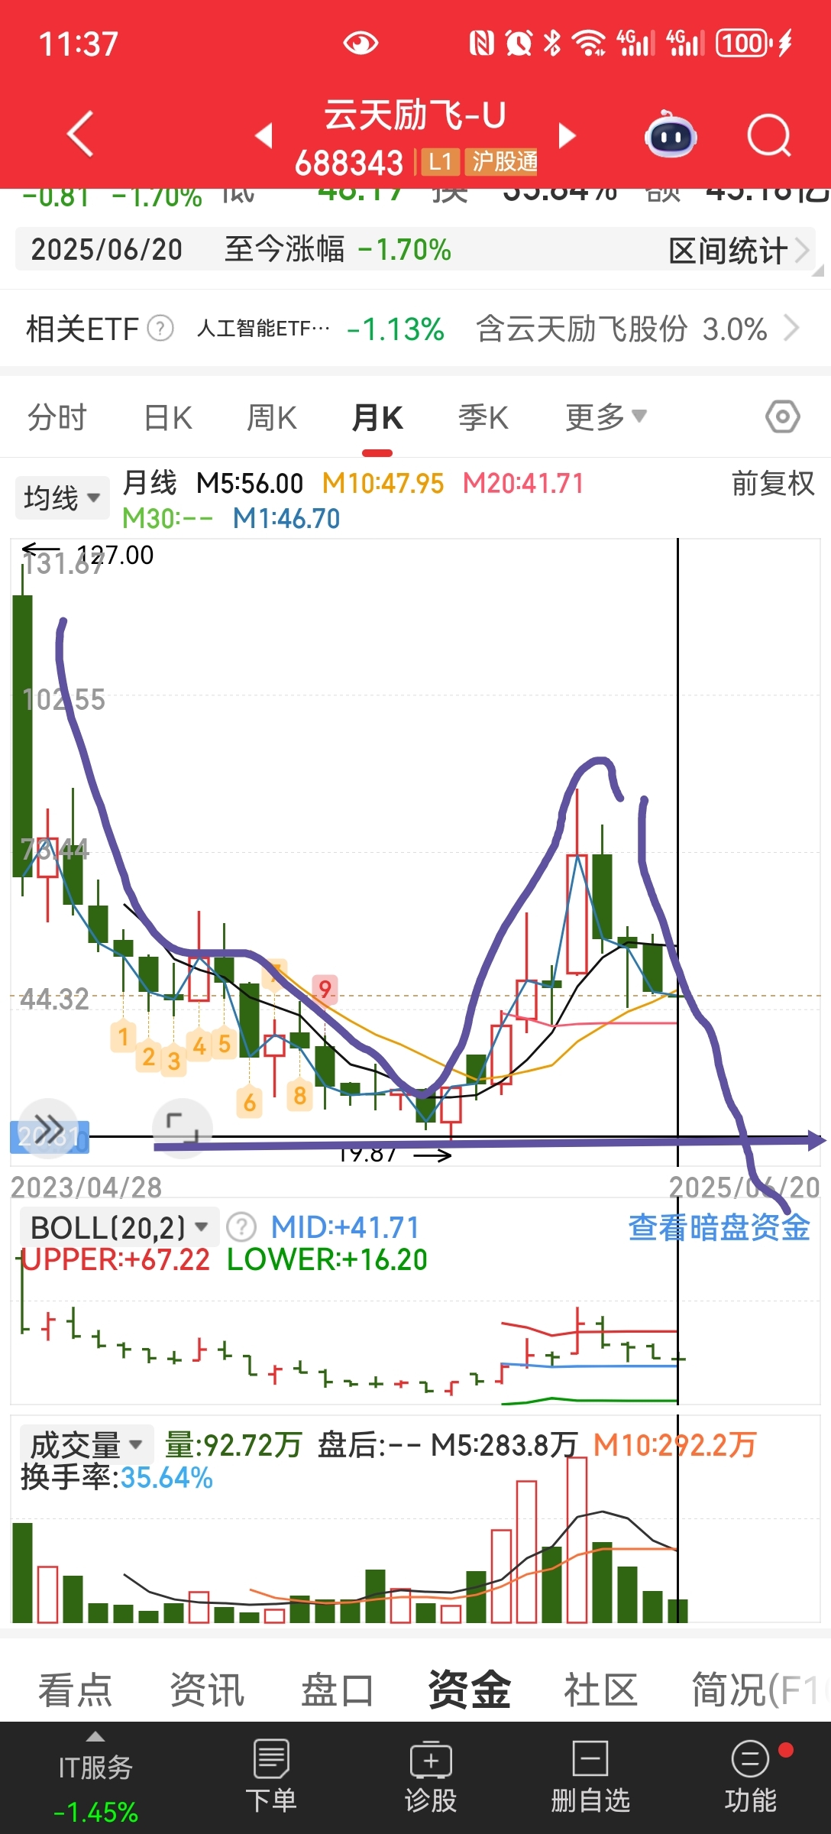Tap the help icon beside 相关ETF
The height and width of the screenshot is (1834, 831).
tap(160, 329)
